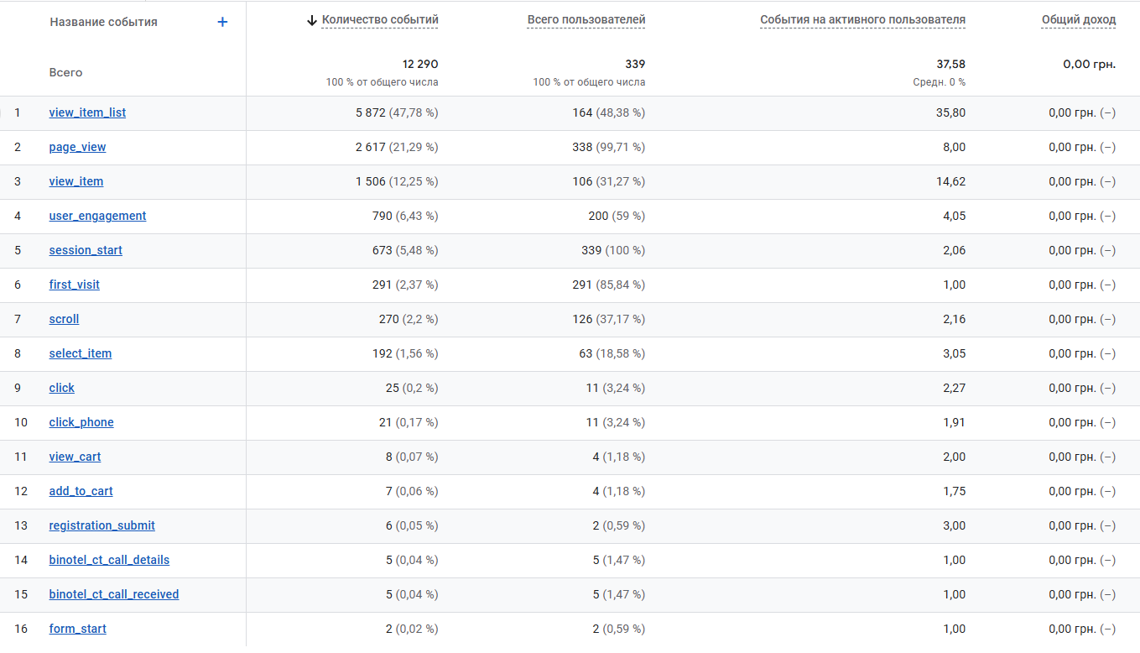This screenshot has width=1140, height=653.
Task: Open the view_item_list event link
Action: (87, 112)
